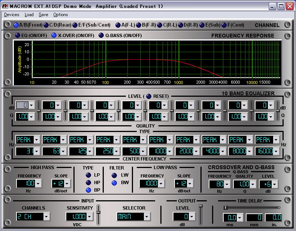This screenshot has width=296, height=231.
Task: Click the 500 Hz band level slider
Action: click(145, 111)
